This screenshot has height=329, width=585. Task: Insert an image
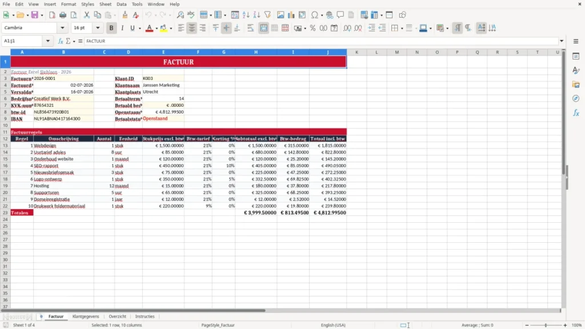(281, 15)
